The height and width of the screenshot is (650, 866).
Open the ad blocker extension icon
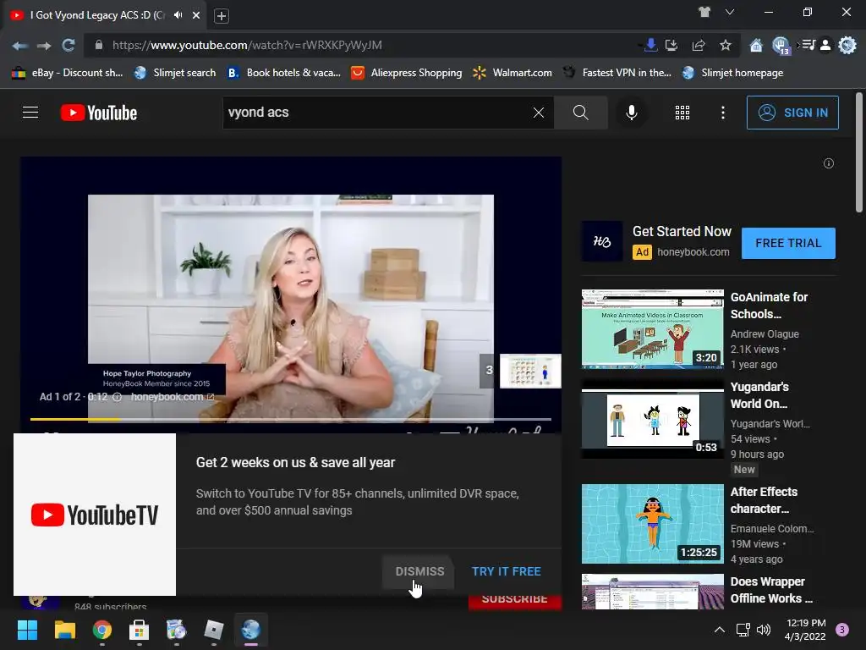(781, 46)
